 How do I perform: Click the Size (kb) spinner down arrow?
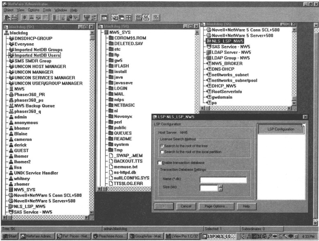(x=220, y=190)
